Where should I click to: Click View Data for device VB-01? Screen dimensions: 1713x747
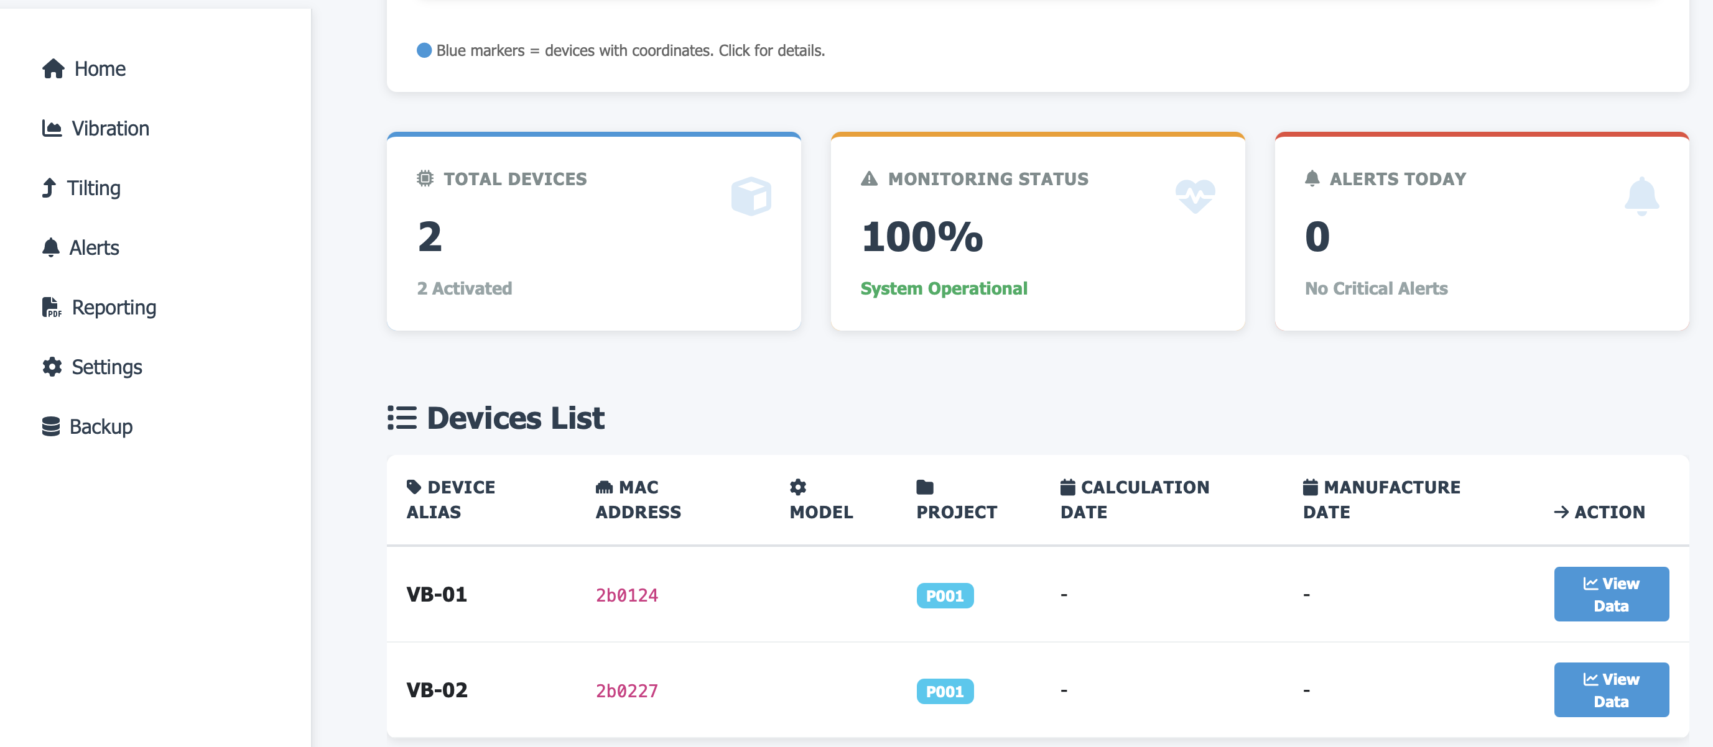pyautogui.click(x=1611, y=594)
